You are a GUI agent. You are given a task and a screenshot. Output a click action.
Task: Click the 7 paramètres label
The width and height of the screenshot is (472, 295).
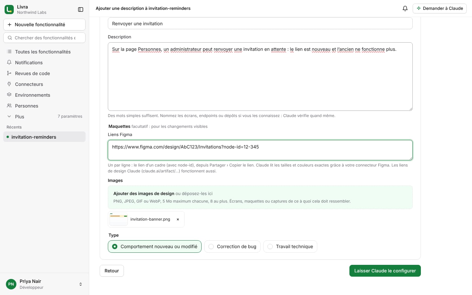tap(70, 116)
